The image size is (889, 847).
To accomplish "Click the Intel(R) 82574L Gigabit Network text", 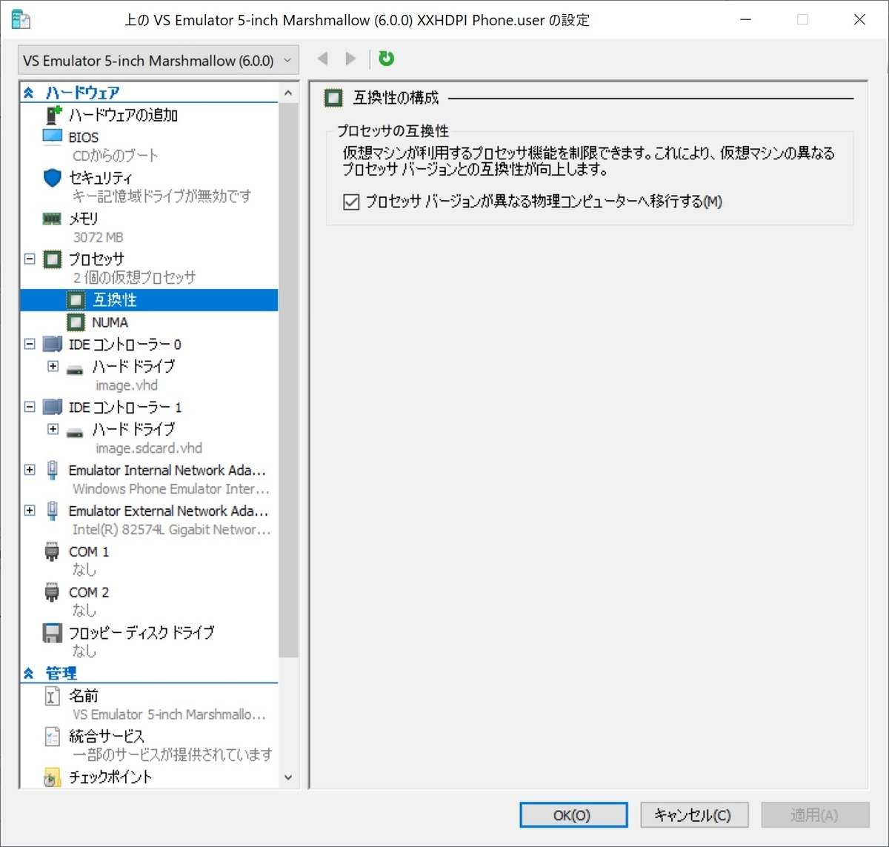I will (172, 530).
